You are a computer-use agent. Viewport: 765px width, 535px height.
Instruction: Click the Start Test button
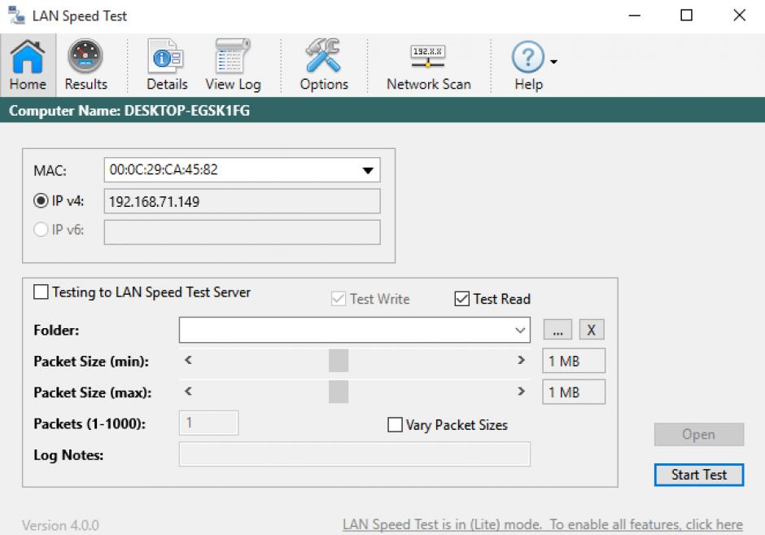coord(698,475)
